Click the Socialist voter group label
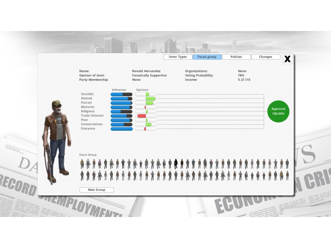This screenshot has height=248, width=331. point(87,94)
